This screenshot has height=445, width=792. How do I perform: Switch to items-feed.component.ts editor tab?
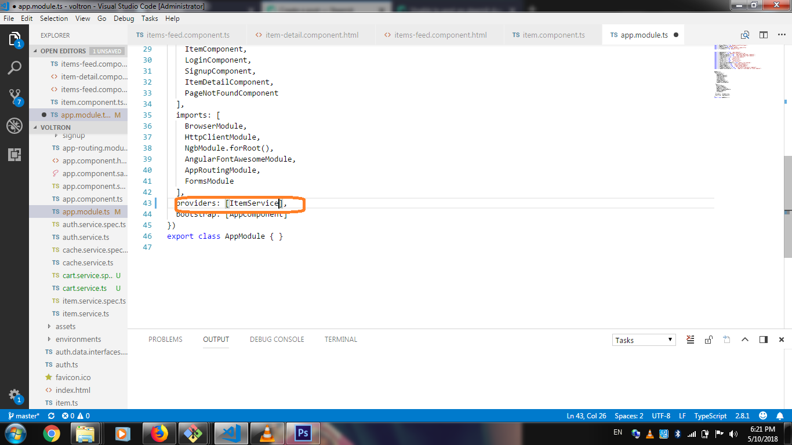tap(187, 35)
